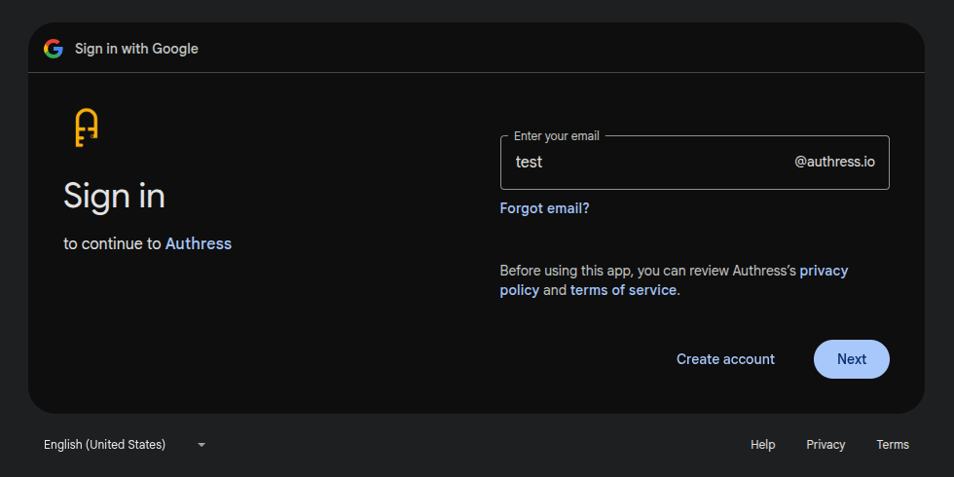Screen dimensions: 954x477
Task: Open the English (United States) language selector
Action: 105,445
